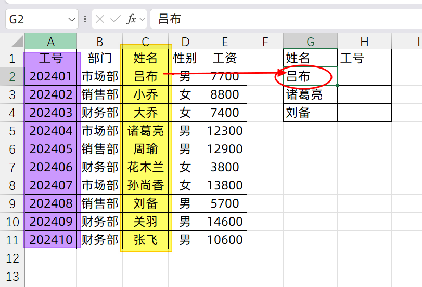Open the Insert Function fx icon
Screen dimensions: 422x287
click(131, 19)
